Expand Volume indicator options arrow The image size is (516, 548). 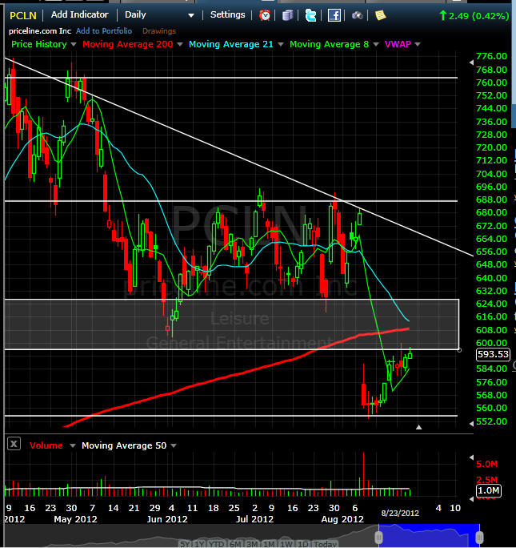[x=73, y=445]
